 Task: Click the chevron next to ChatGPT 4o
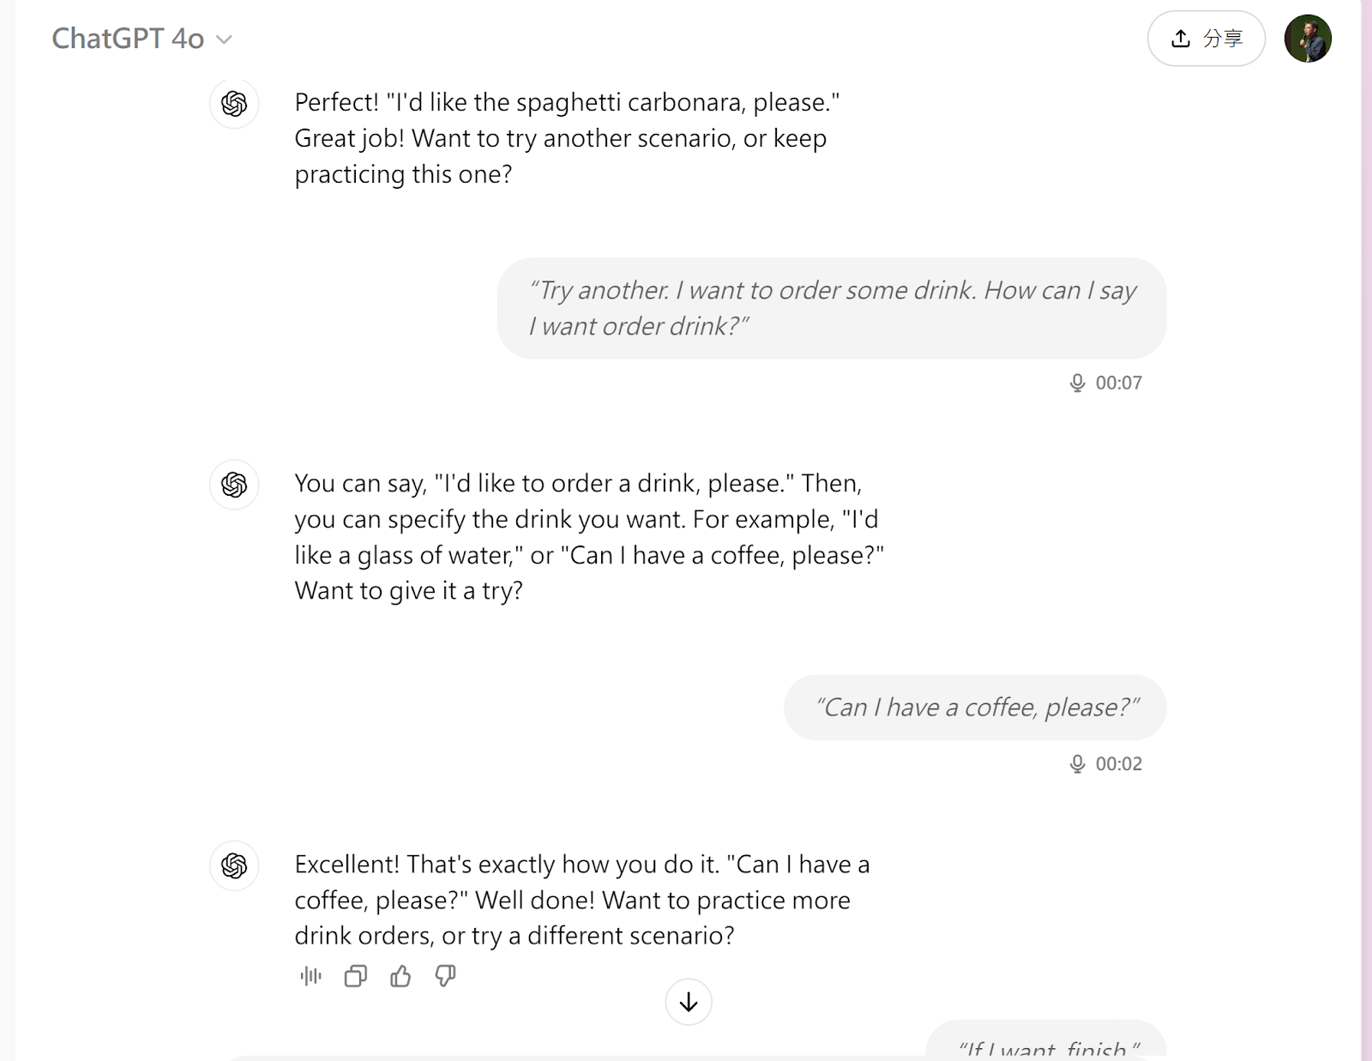(224, 39)
